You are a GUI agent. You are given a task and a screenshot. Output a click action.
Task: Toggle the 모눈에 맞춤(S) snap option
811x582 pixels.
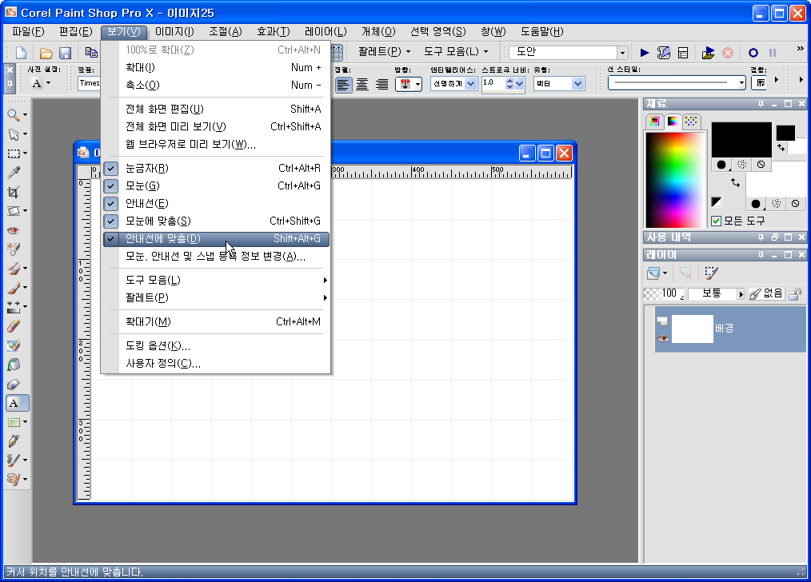[216, 221]
